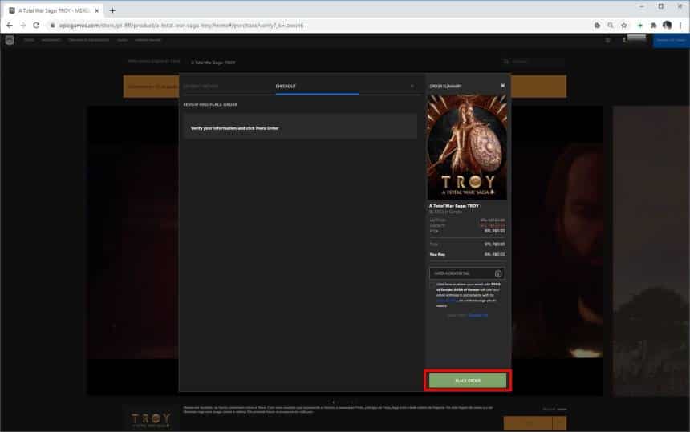Click the site lock icon in address bar
Screen dimensions: 690x432
pyautogui.click(x=52, y=26)
